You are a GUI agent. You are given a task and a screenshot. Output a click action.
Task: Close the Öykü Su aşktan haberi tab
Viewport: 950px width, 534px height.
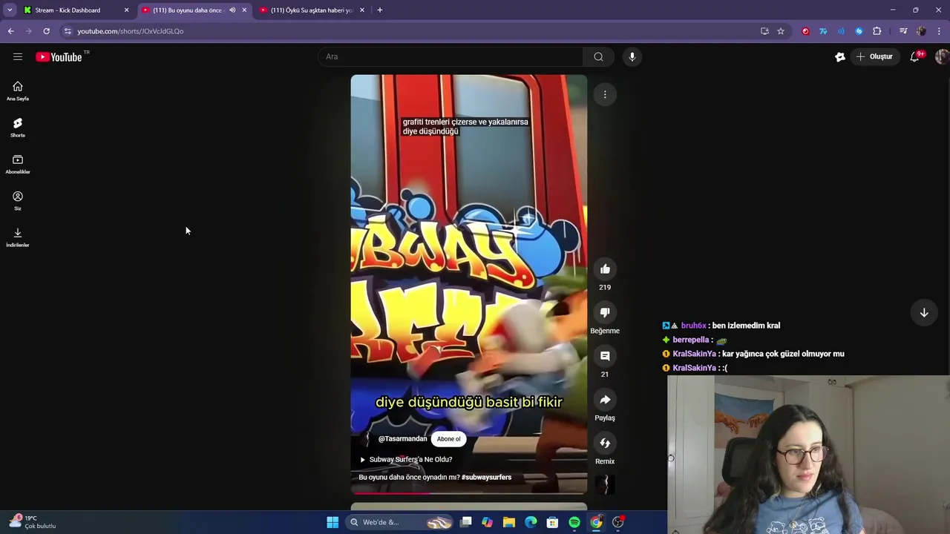tap(361, 10)
